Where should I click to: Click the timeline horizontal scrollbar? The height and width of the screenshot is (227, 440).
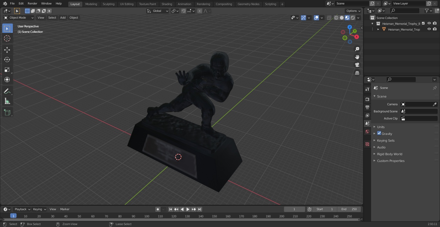click(181, 220)
